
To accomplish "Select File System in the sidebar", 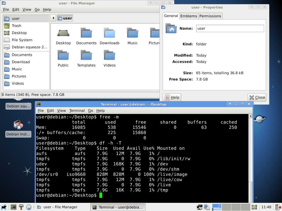I will click(x=22, y=40).
